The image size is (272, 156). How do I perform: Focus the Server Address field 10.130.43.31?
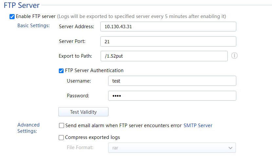coord(168,27)
